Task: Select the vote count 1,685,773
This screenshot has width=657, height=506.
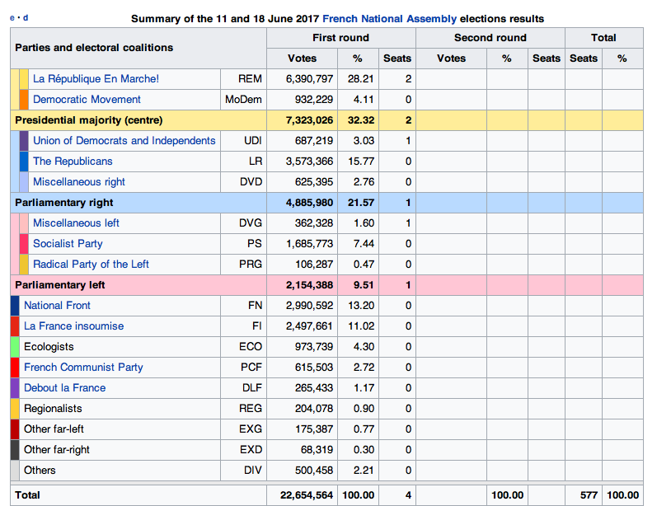Action: (309, 243)
